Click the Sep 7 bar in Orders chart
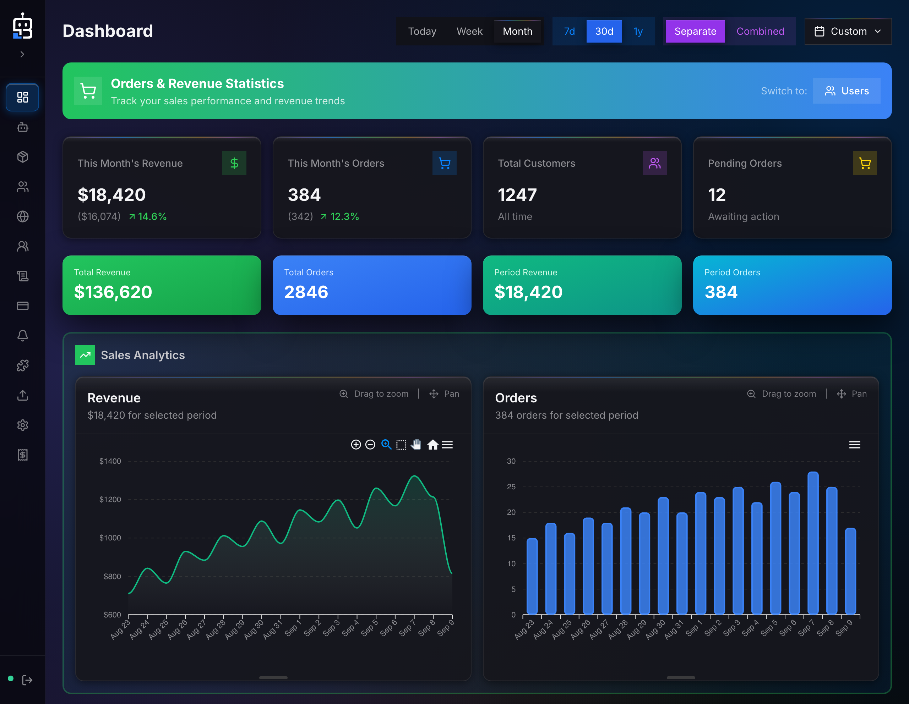The image size is (909, 704). [x=813, y=543]
